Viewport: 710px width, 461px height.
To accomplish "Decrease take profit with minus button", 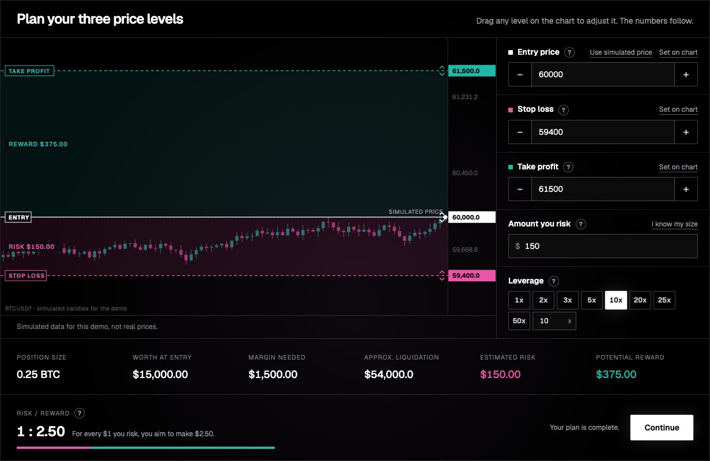I will click(x=520, y=189).
